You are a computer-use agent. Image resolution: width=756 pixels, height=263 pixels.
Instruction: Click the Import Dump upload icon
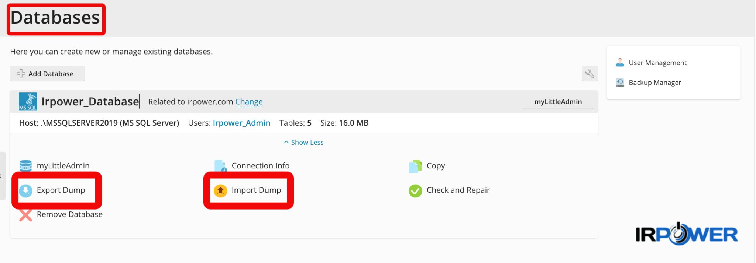220,190
